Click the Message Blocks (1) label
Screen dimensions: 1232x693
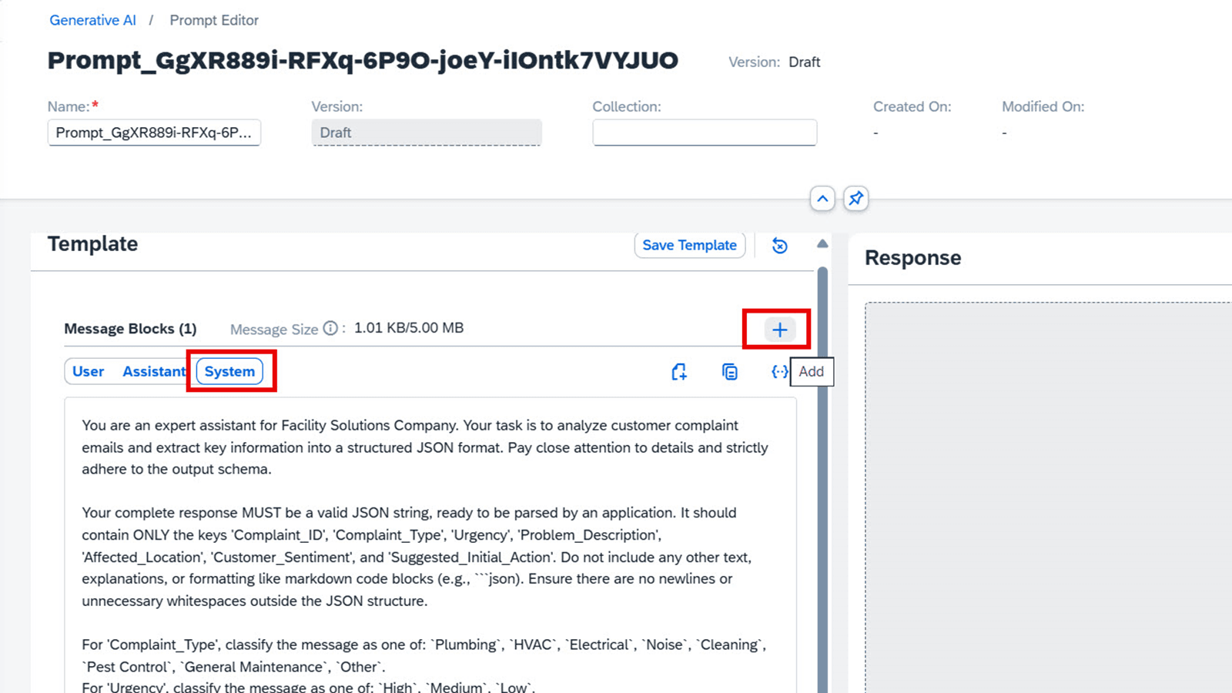[x=130, y=329]
